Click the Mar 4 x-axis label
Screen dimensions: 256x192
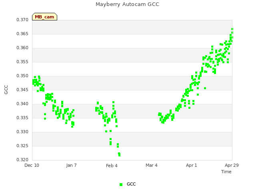(x=152, y=165)
